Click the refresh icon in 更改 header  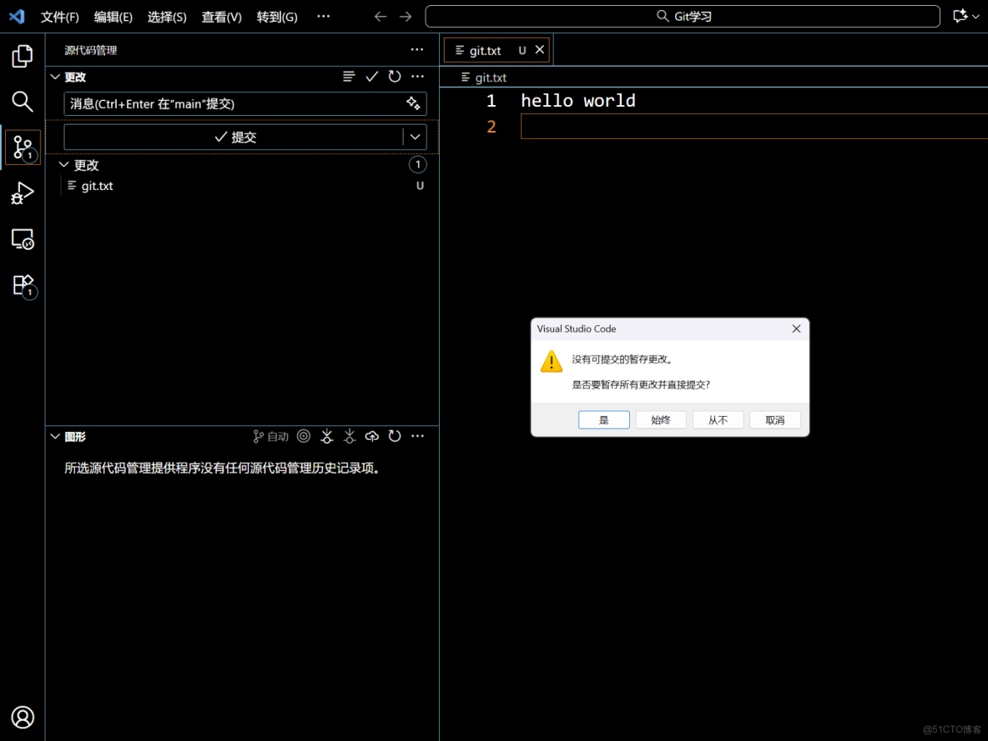(394, 76)
